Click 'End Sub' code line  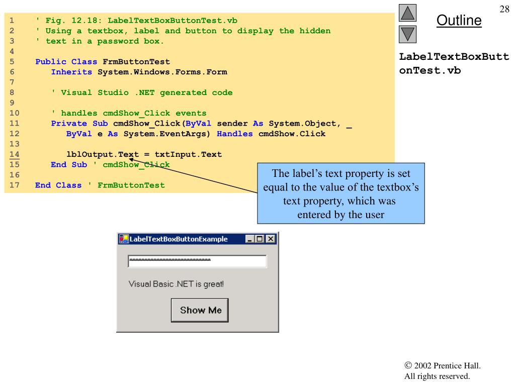click(x=110, y=165)
